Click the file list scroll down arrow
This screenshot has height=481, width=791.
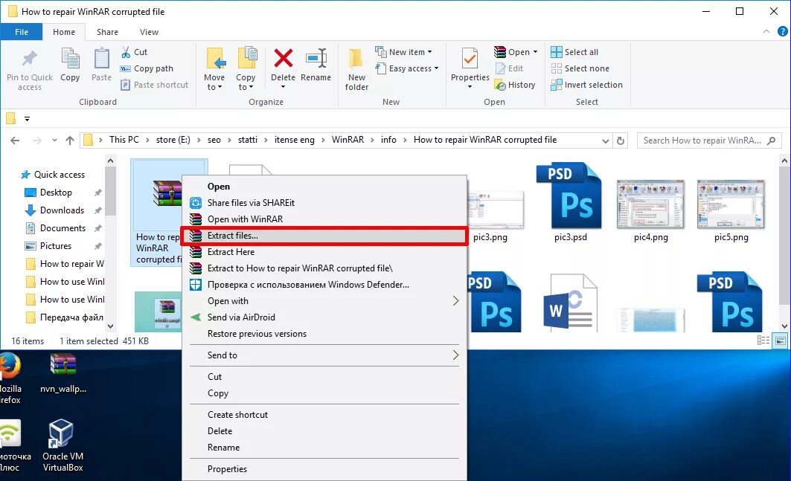tap(784, 326)
